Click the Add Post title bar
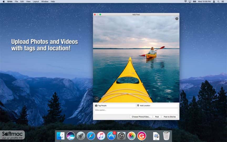 coord(136,14)
